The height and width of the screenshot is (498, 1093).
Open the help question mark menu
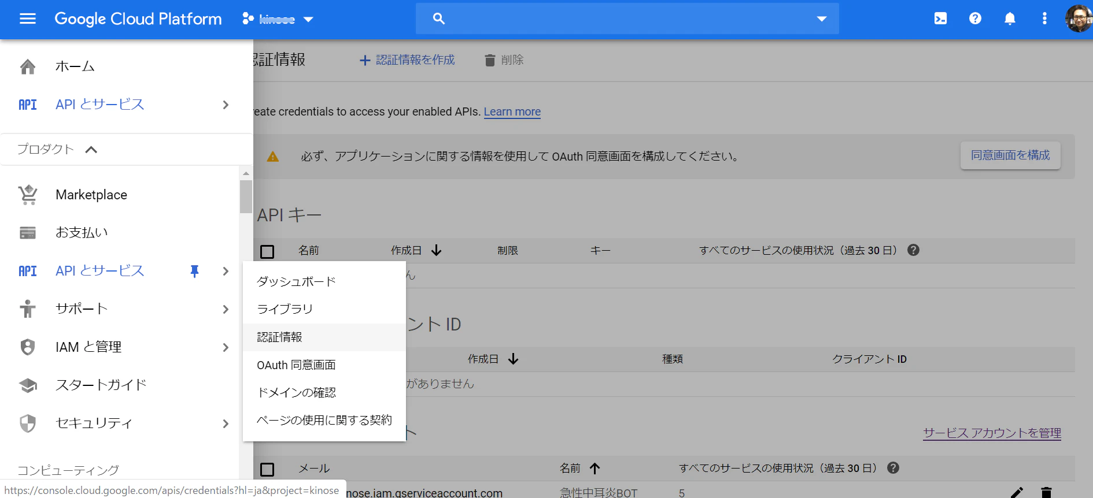[x=975, y=18]
